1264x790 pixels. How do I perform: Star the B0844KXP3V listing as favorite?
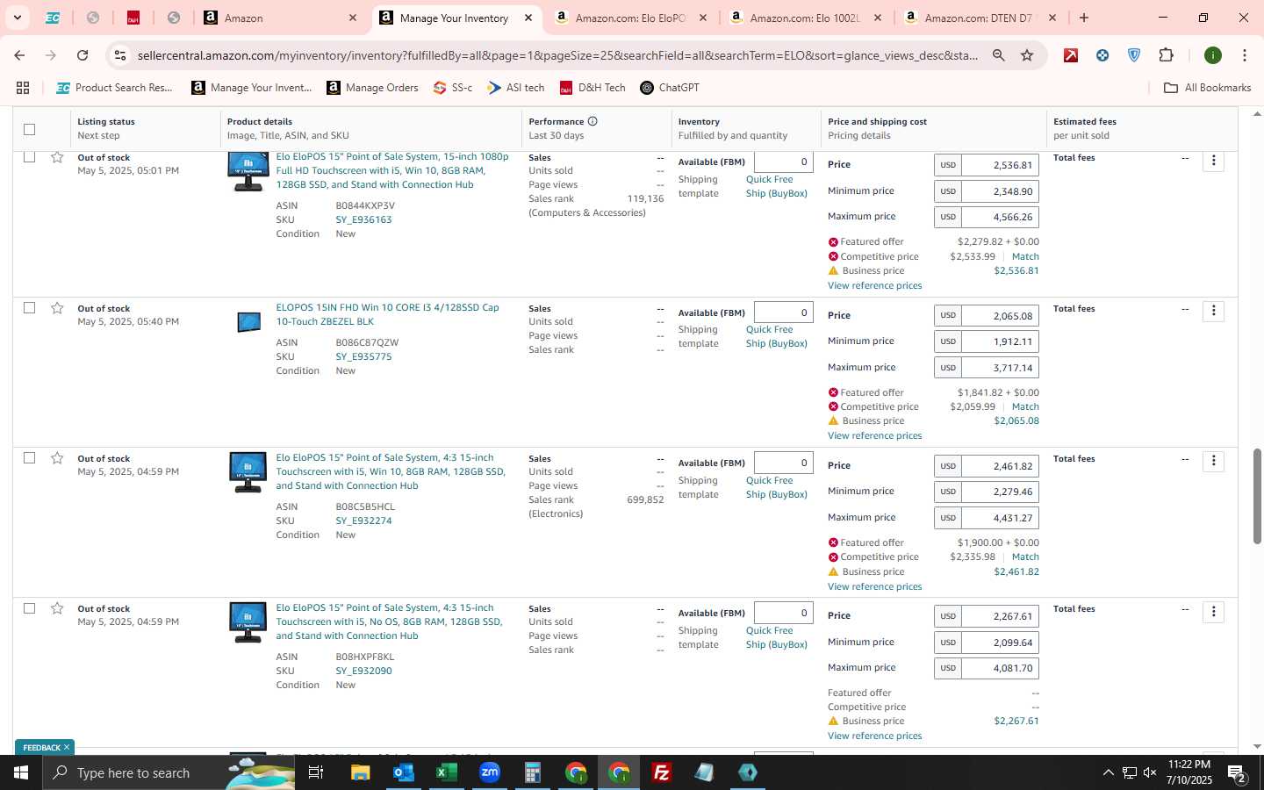[x=57, y=157]
